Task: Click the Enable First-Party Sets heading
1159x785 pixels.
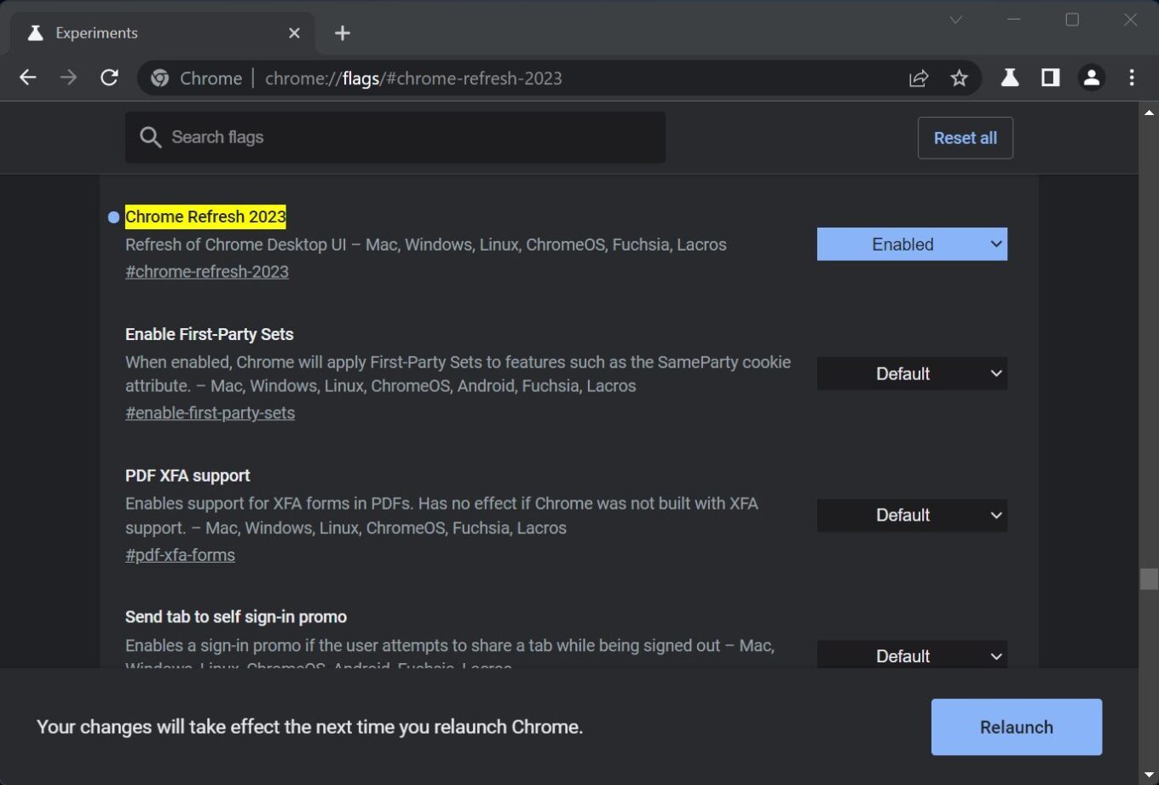Action: click(210, 334)
